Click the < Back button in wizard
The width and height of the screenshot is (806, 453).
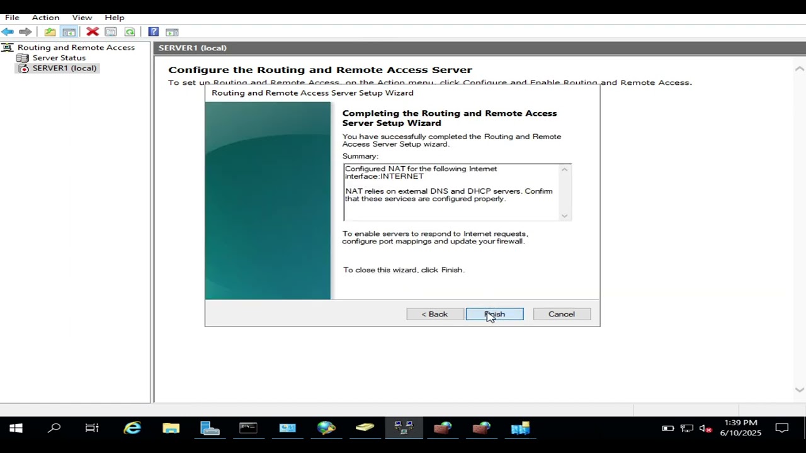click(x=434, y=314)
